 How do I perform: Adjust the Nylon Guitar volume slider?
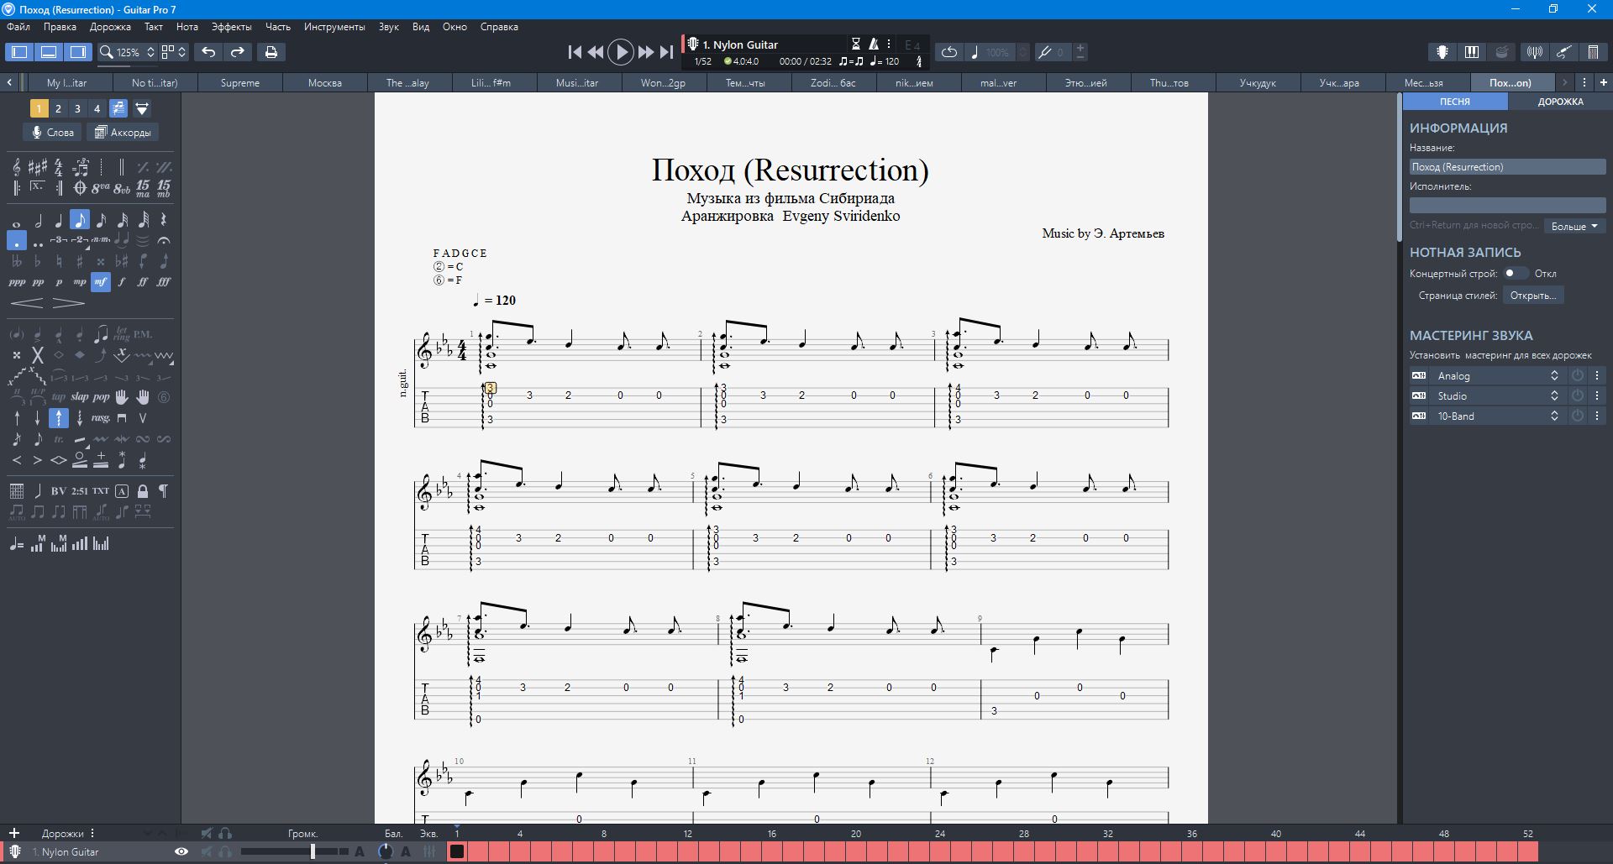pos(313,851)
